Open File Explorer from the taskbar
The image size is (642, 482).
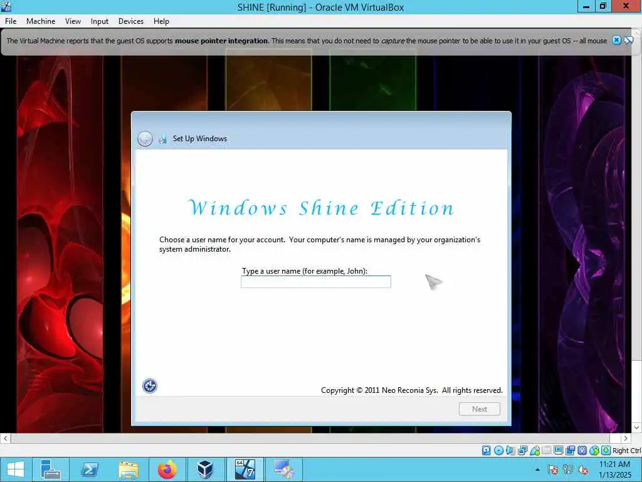tap(128, 469)
